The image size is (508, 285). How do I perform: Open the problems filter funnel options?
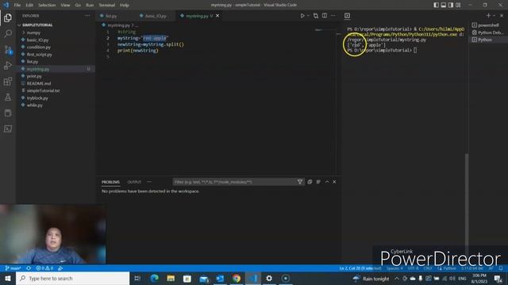tap(300, 182)
